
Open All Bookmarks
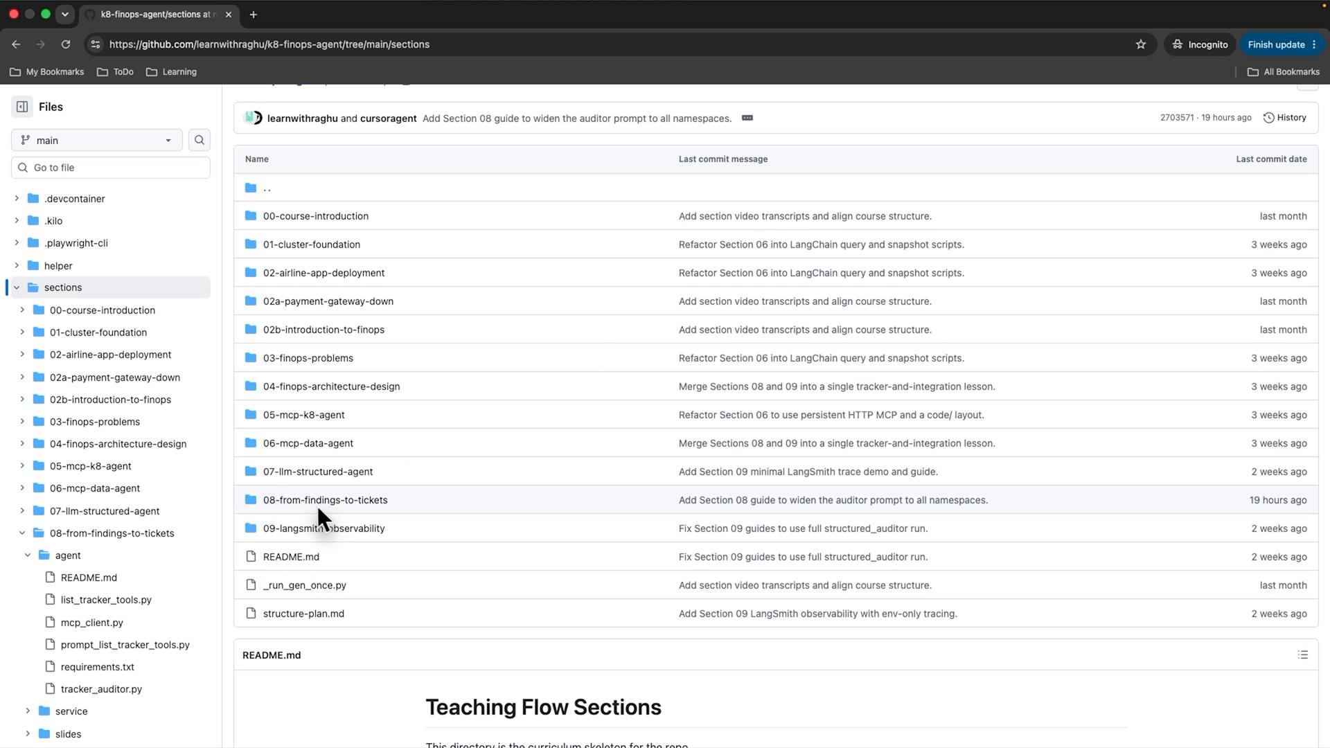1284,72
